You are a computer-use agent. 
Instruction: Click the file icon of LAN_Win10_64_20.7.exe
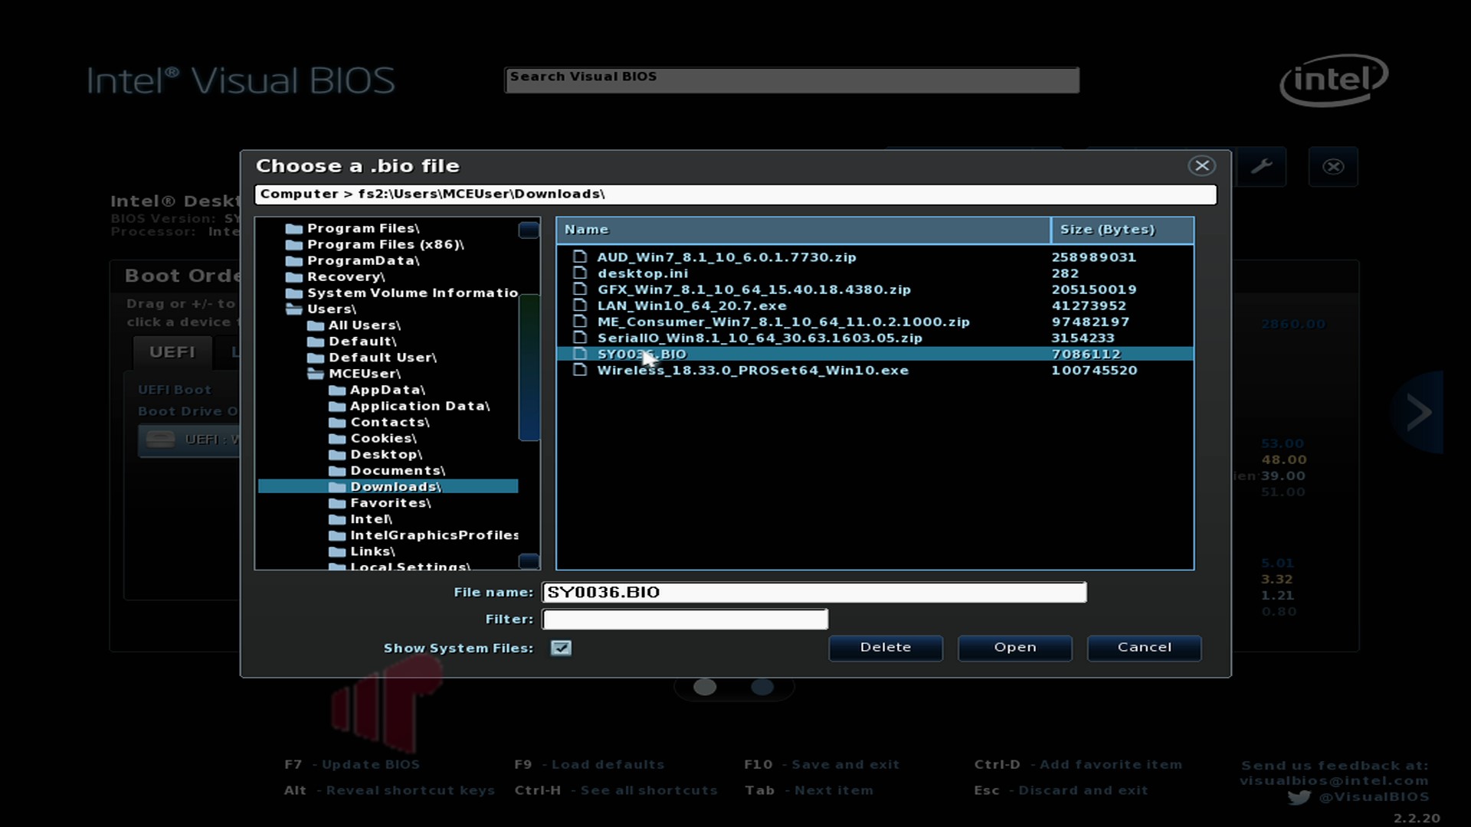[x=580, y=305]
